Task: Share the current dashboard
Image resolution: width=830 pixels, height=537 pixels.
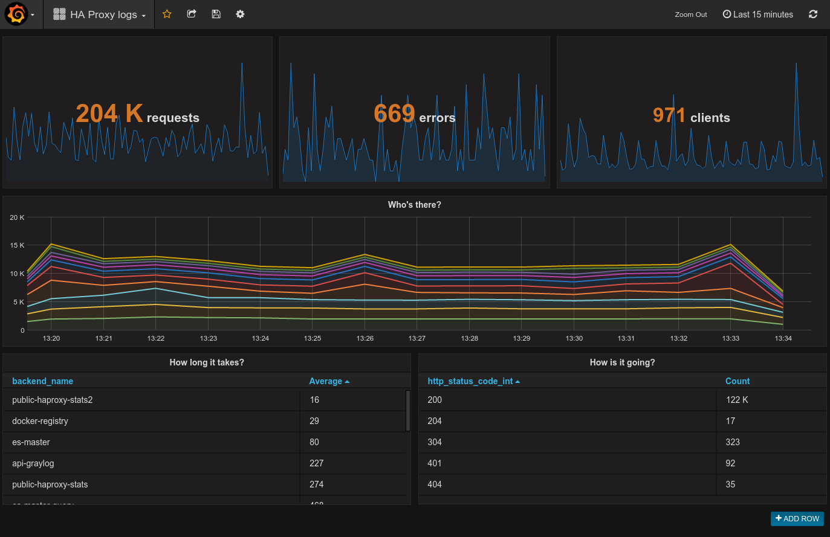Action: [x=192, y=14]
